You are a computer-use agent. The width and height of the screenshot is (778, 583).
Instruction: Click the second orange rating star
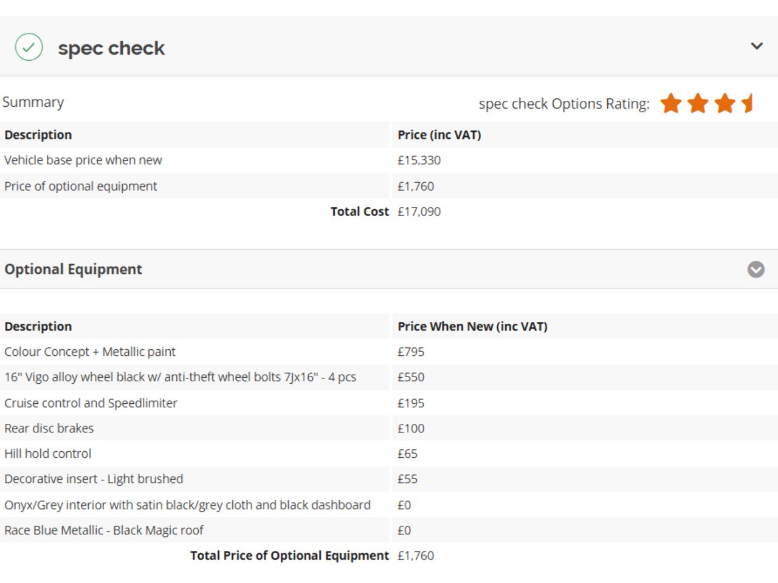698,103
